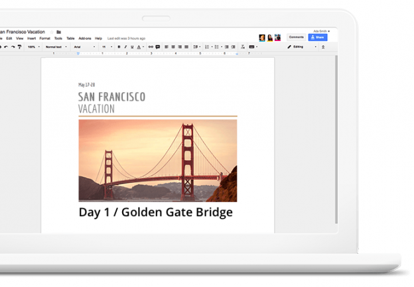Image resolution: width=414 pixels, height=287 pixels.
Task: Center align the text
Action: coord(173,47)
